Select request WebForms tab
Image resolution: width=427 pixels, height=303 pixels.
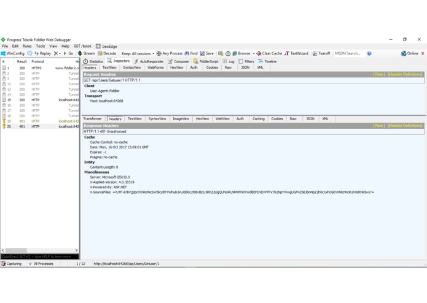point(155,67)
